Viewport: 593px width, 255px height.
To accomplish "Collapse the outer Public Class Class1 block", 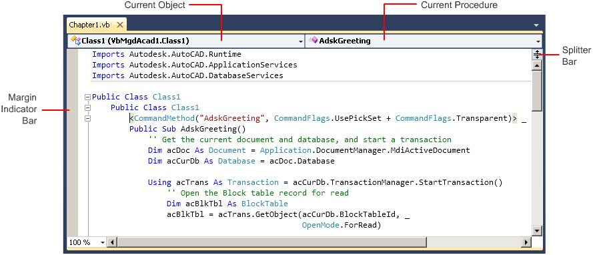I will 88,97.
